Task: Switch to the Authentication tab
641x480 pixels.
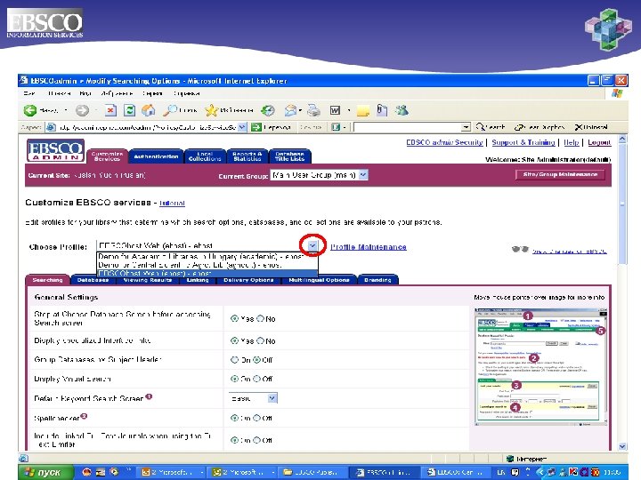Action: coord(156,156)
